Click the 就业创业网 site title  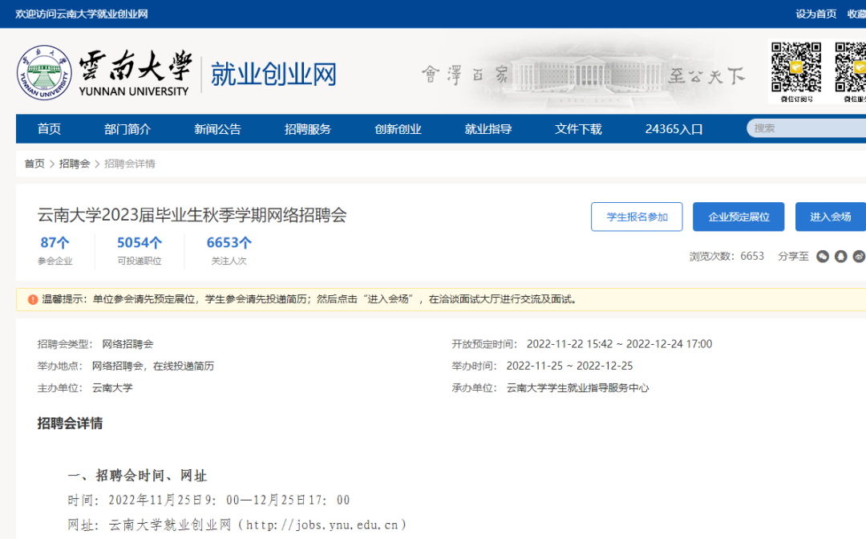(274, 74)
